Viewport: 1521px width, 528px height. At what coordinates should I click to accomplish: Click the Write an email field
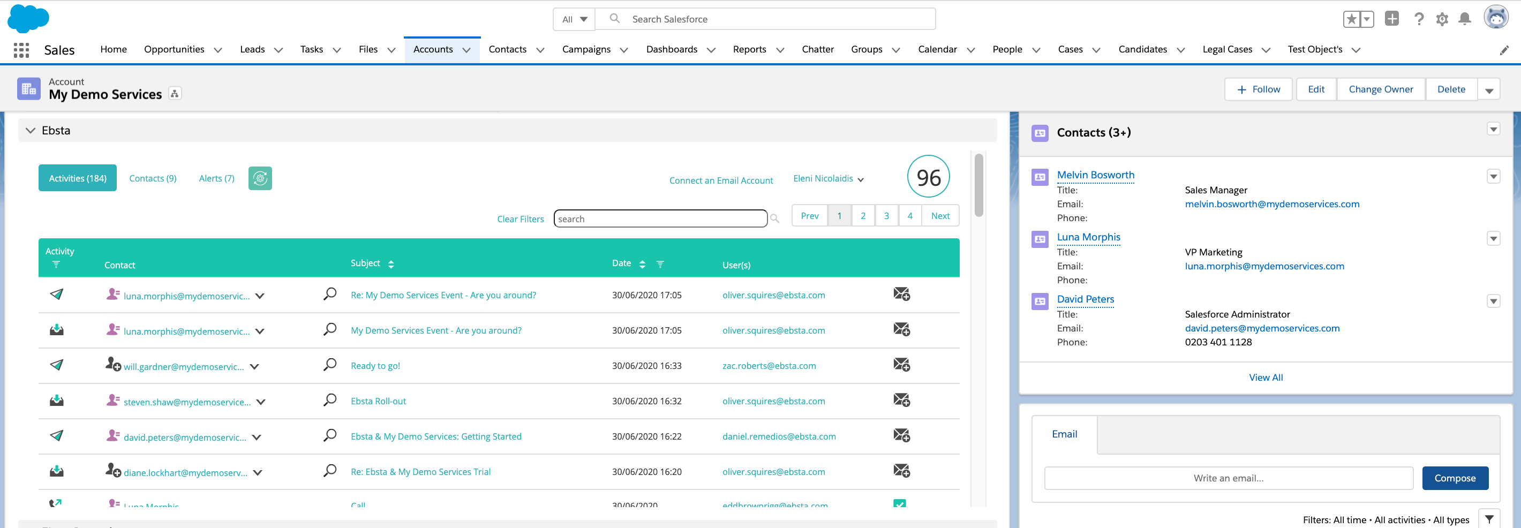click(x=1229, y=478)
